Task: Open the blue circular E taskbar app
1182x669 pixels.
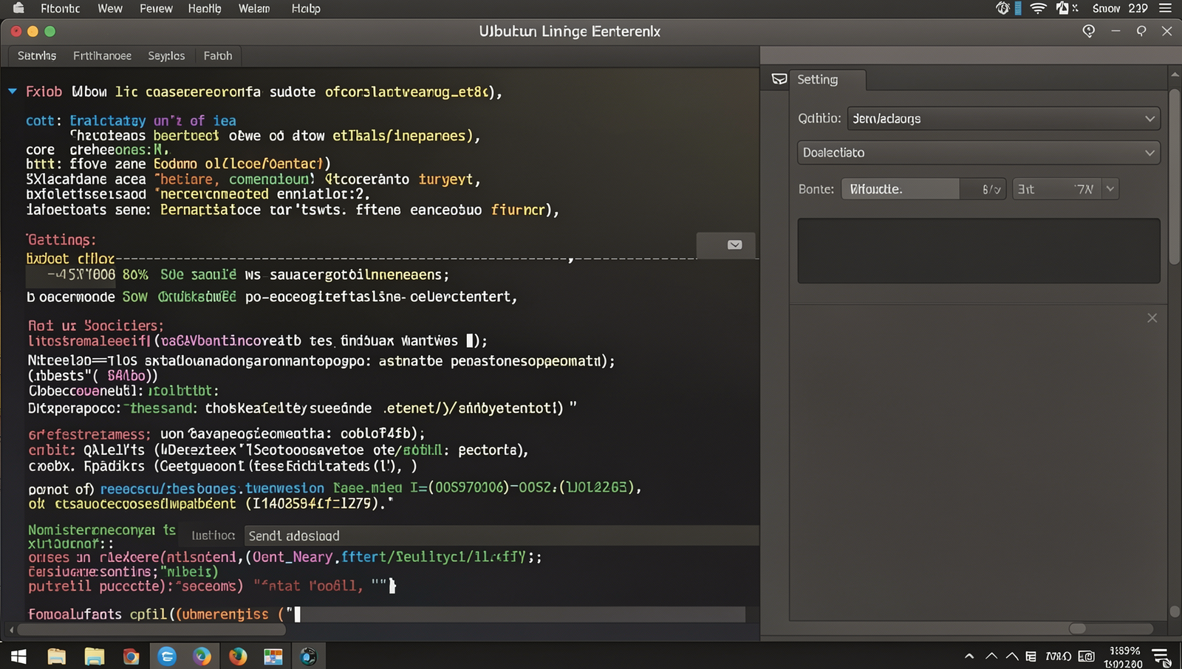Action: tap(168, 656)
